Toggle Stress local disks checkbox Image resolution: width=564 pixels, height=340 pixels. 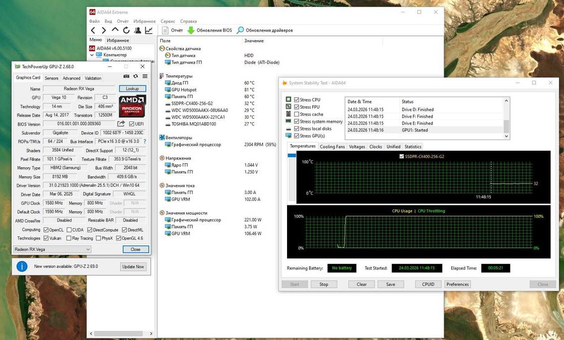point(297,128)
